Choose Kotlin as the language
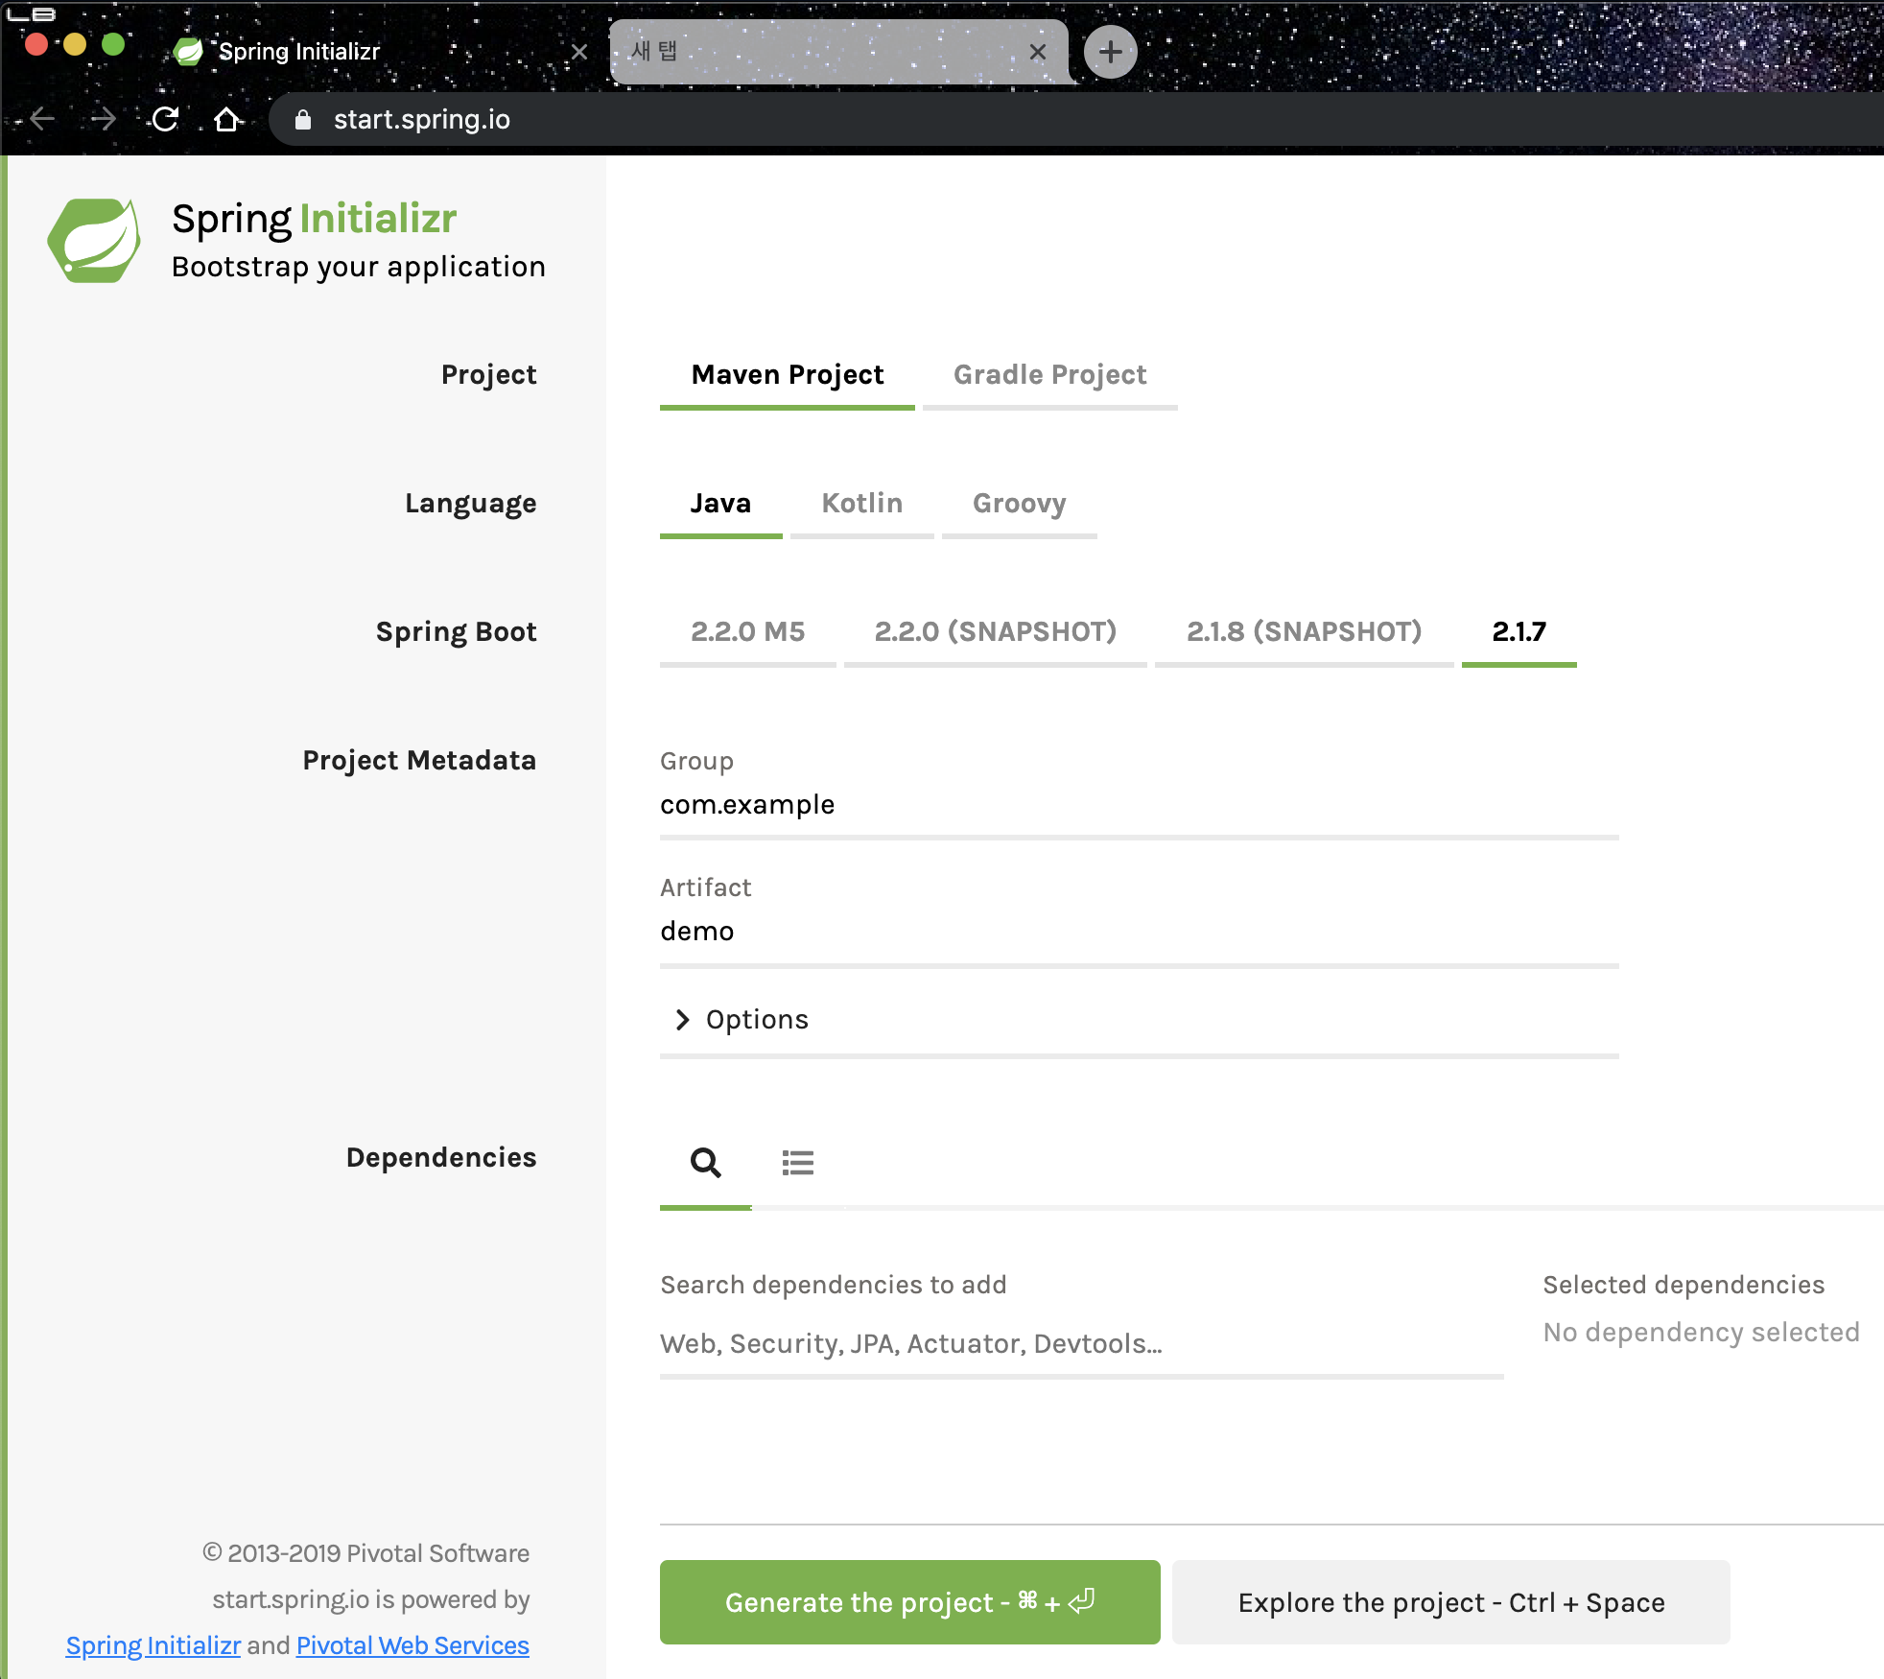Viewport: 1884px width, 1679px height. pyautogui.click(x=861, y=504)
